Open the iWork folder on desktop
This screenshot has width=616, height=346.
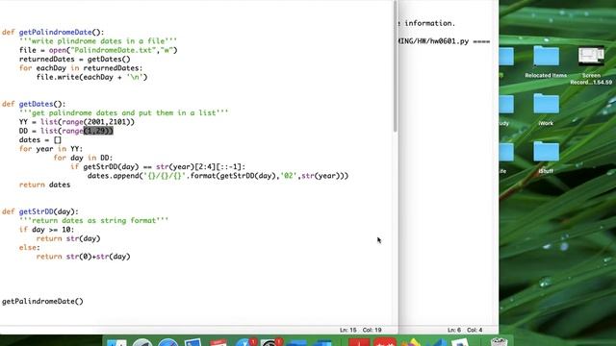tap(546, 105)
